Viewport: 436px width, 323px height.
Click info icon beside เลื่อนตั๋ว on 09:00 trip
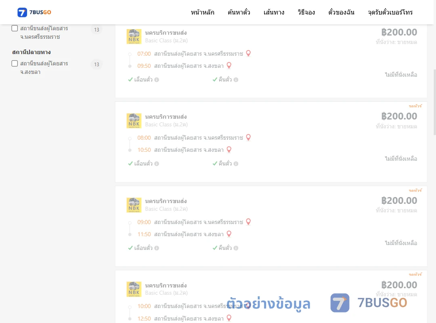[x=157, y=248]
